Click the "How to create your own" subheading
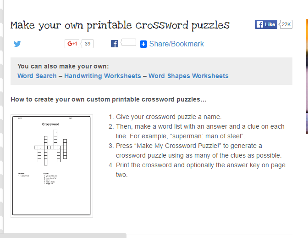Screen dimensions: 308x238 coord(109,99)
